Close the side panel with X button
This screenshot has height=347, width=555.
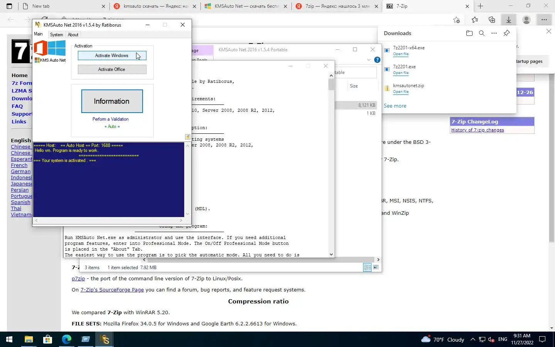coord(549,31)
